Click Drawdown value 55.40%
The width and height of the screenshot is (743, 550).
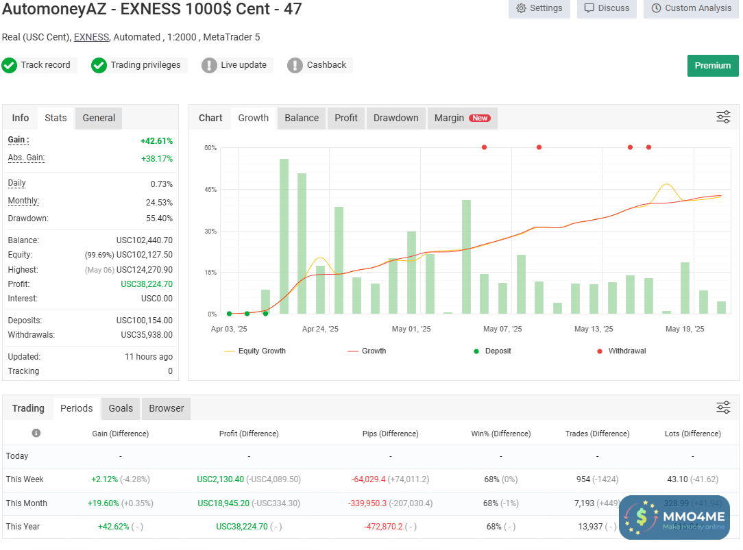(x=159, y=218)
